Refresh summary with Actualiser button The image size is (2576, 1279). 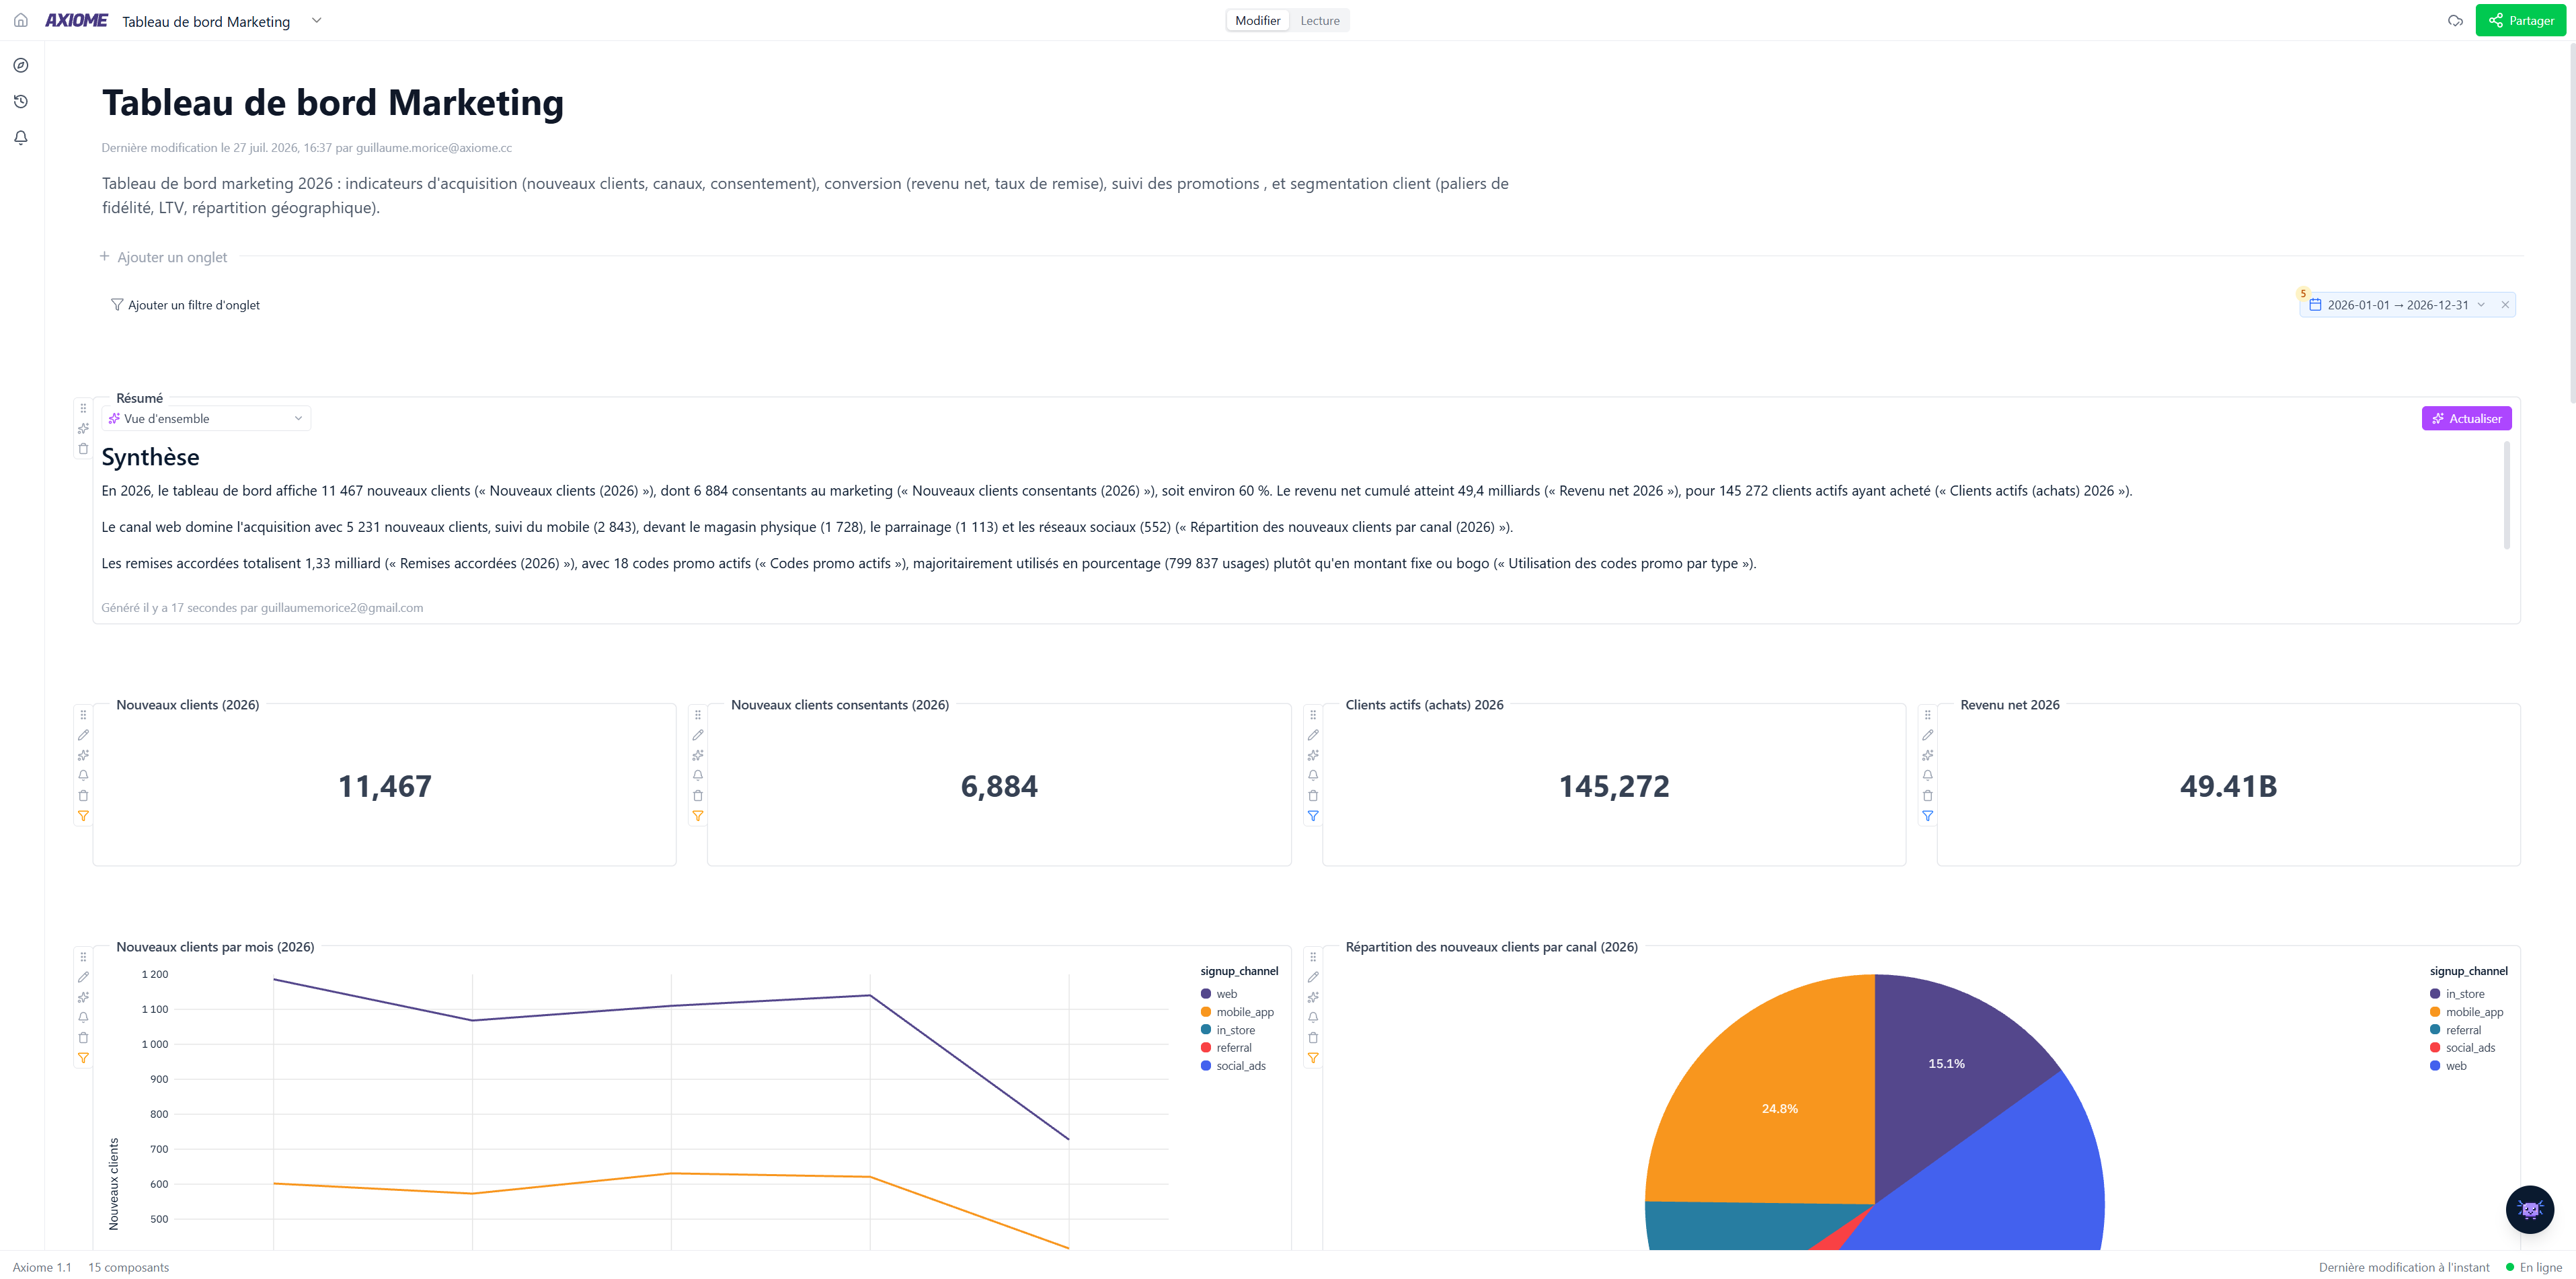(x=2466, y=418)
